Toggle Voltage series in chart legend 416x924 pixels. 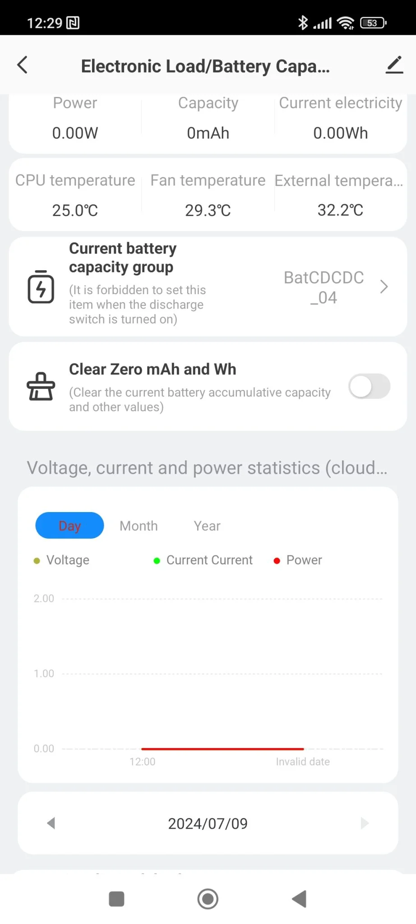62,560
